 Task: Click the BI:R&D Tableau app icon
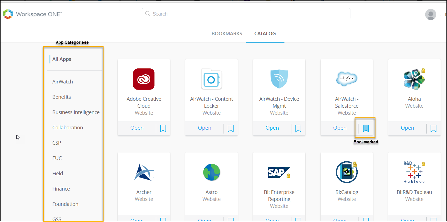[x=414, y=172]
